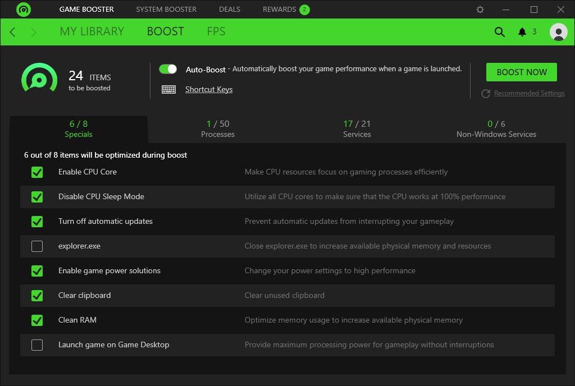Open notifications bell icon
This screenshot has width=575, height=386.
tap(522, 32)
